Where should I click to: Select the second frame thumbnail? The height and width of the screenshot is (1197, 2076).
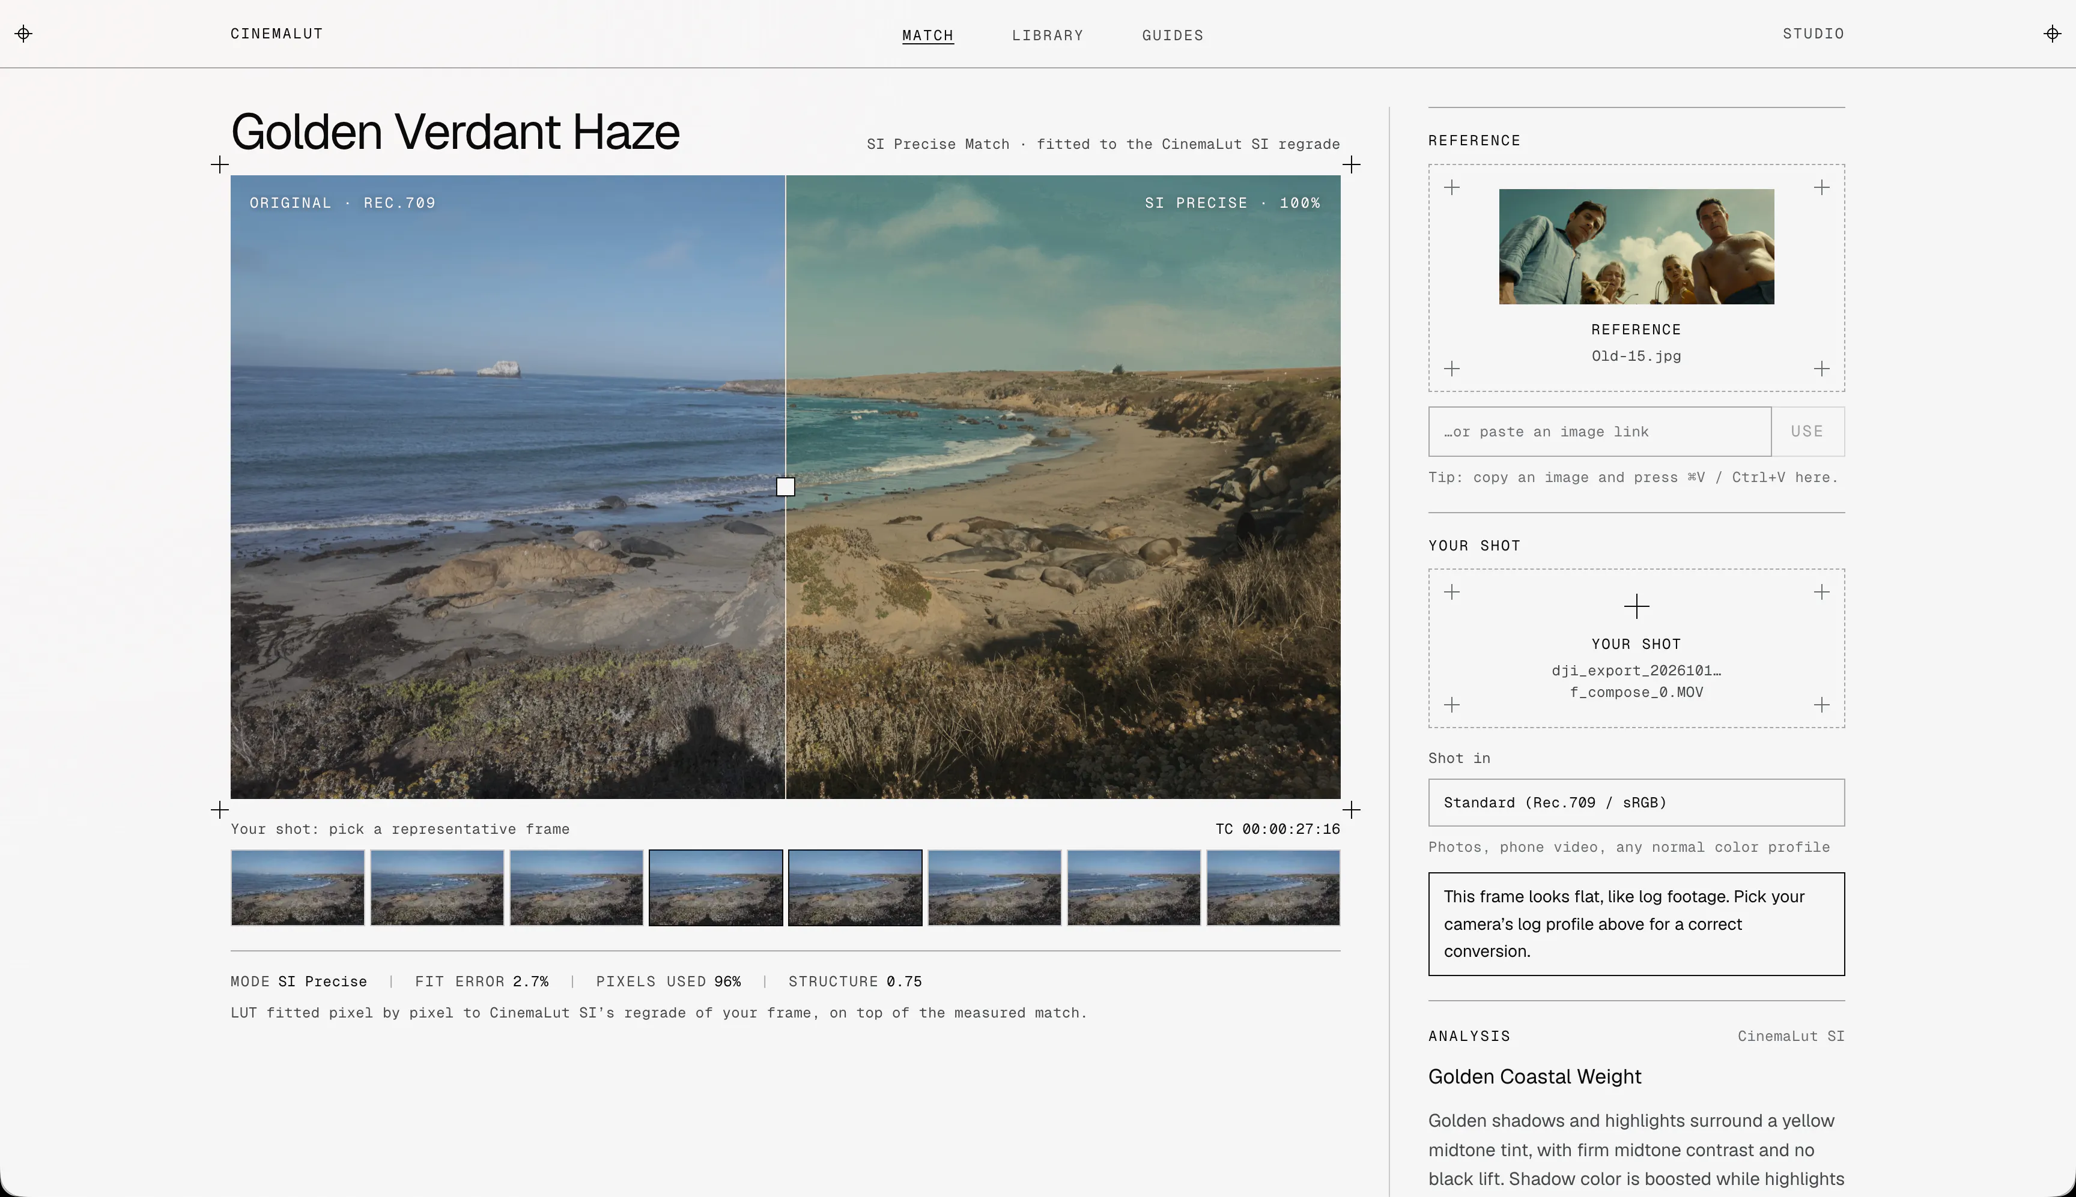[x=437, y=888]
